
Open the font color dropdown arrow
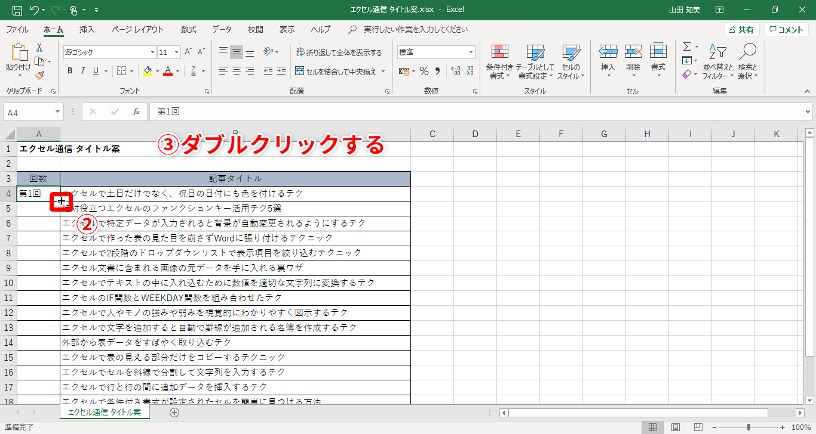(177, 72)
